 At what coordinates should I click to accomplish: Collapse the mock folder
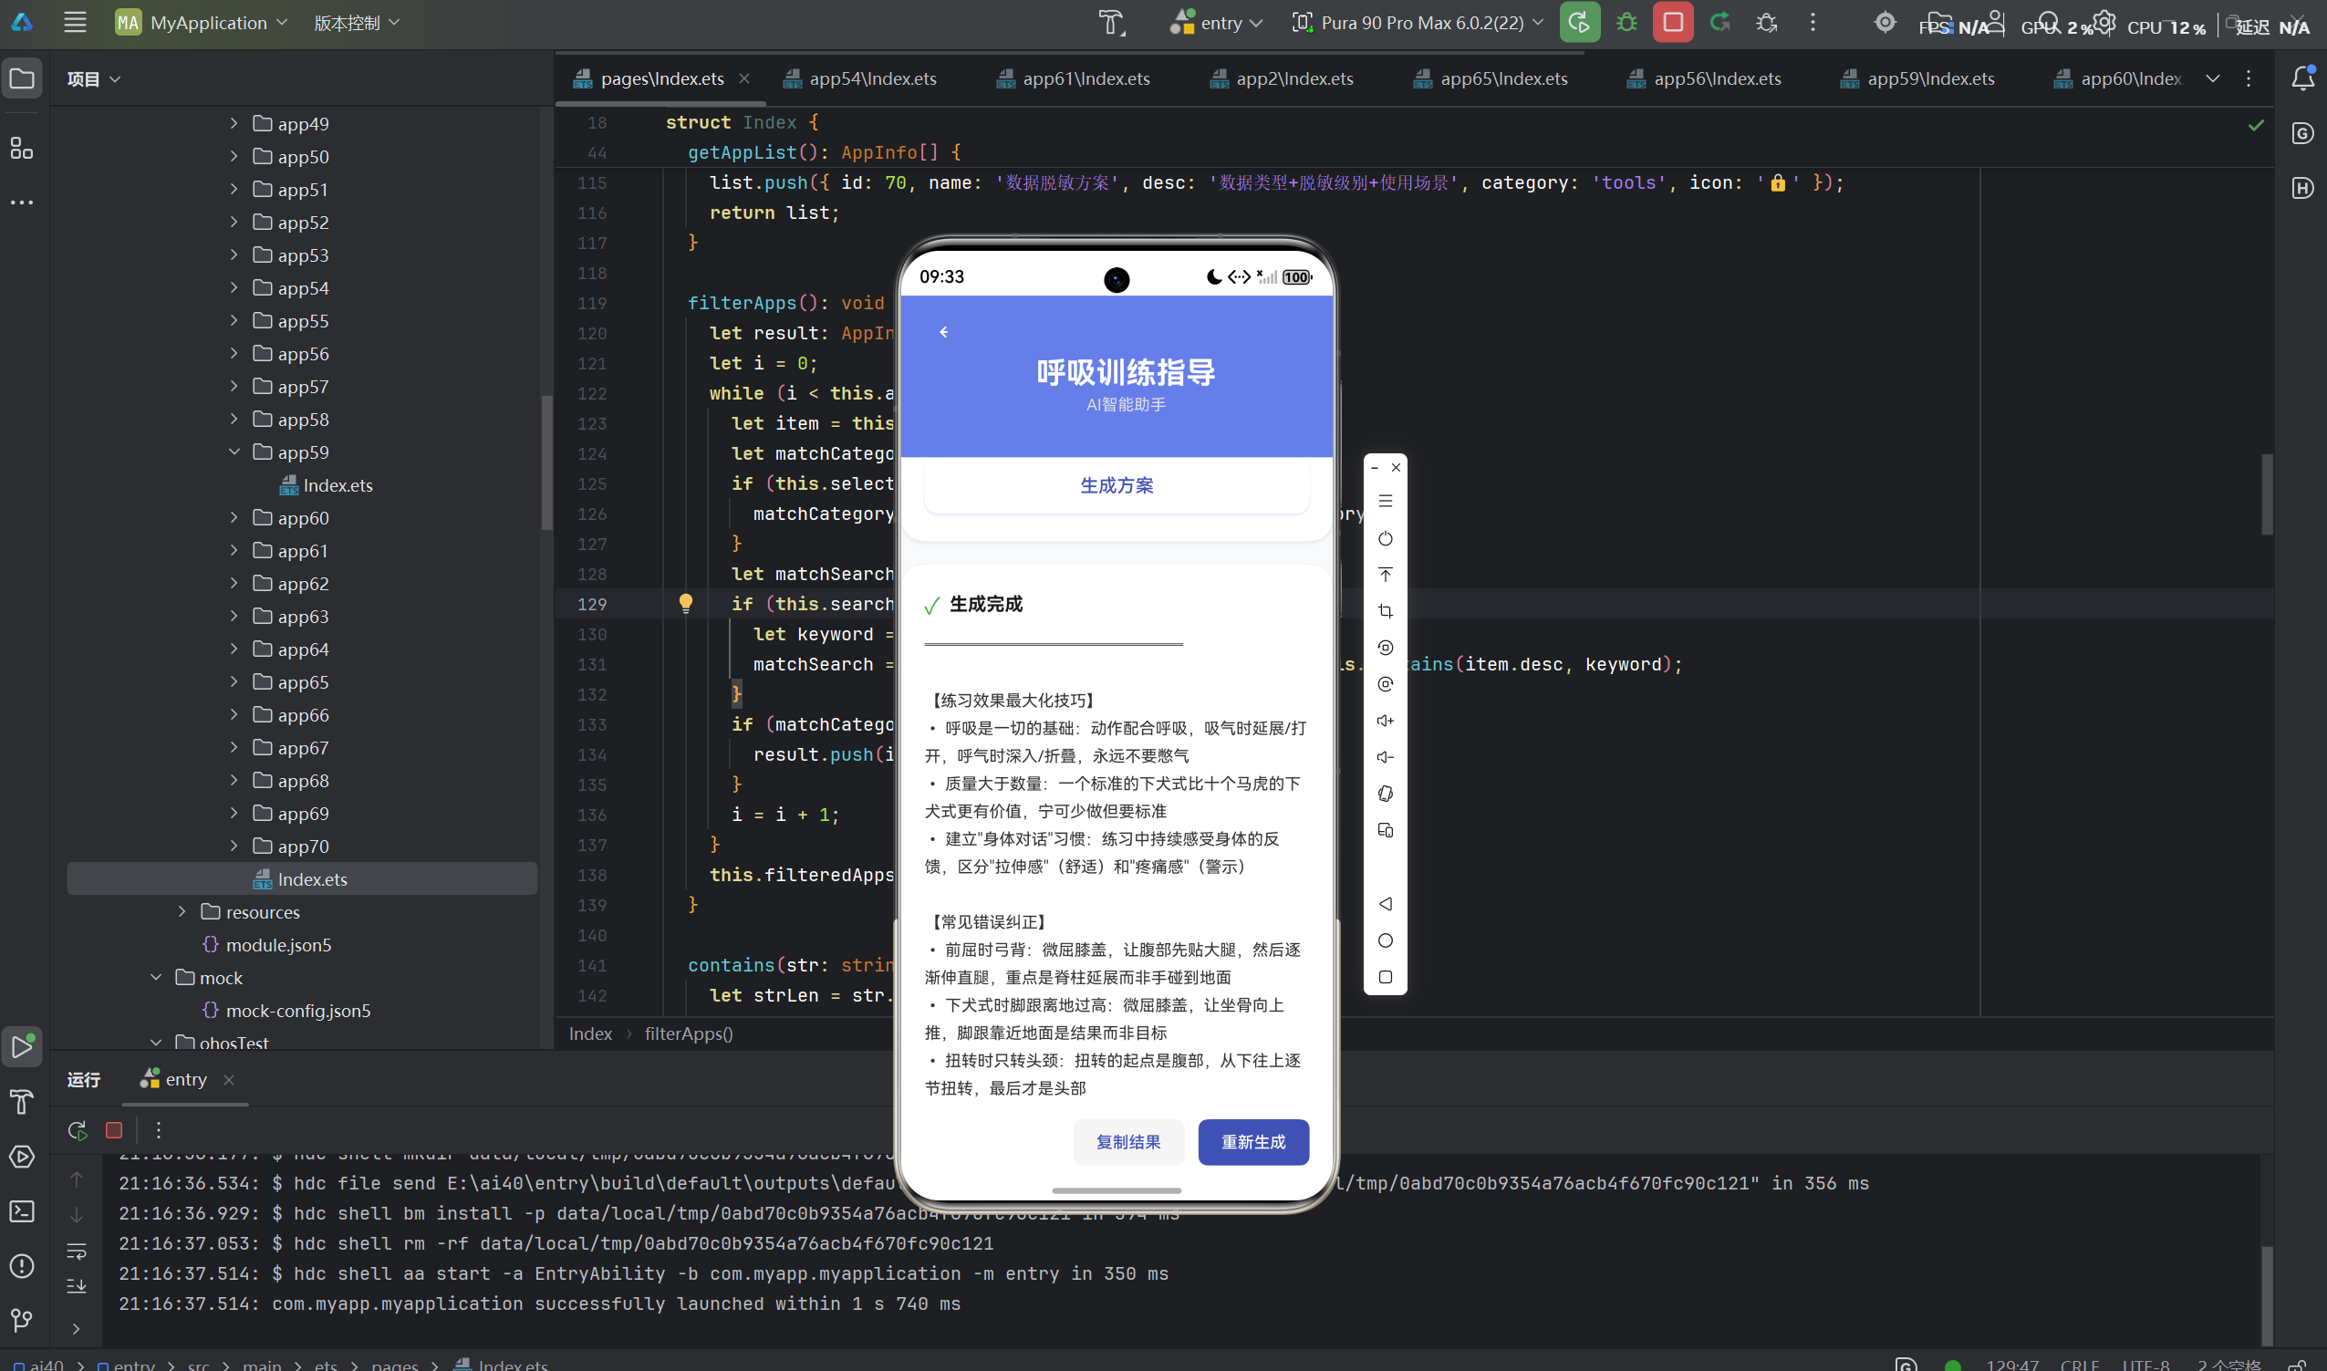click(156, 977)
